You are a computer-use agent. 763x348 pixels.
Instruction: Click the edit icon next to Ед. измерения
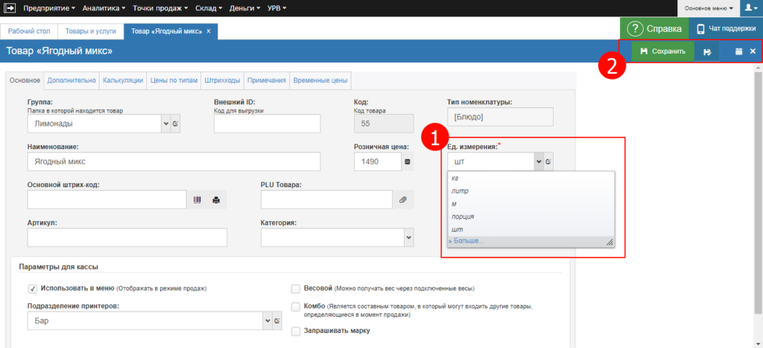[x=548, y=162]
